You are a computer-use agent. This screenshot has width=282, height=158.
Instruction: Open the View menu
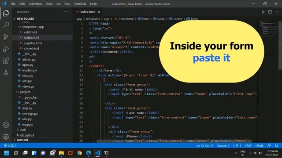(x=49, y=4)
